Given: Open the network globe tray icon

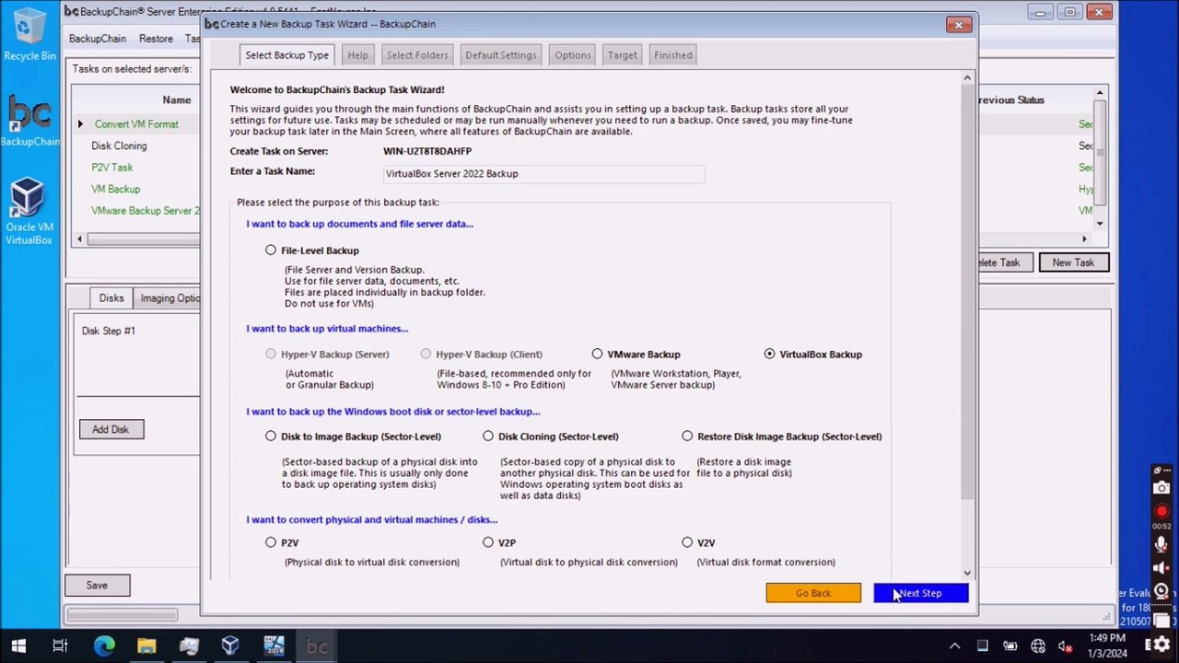Looking at the screenshot, I should click(x=1038, y=646).
